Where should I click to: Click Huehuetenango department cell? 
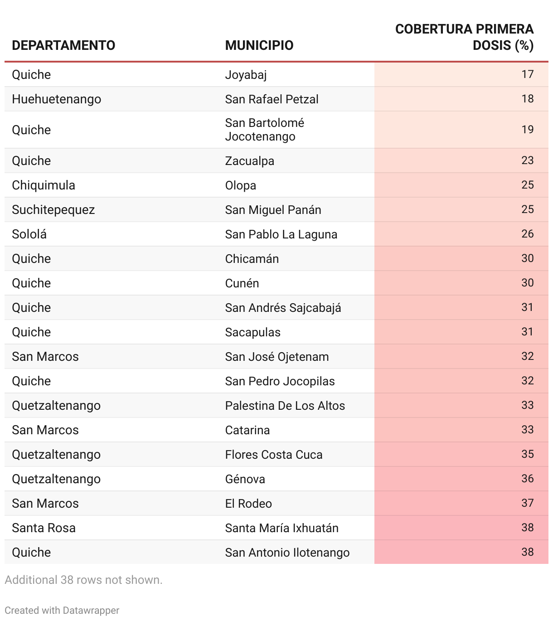(x=57, y=99)
